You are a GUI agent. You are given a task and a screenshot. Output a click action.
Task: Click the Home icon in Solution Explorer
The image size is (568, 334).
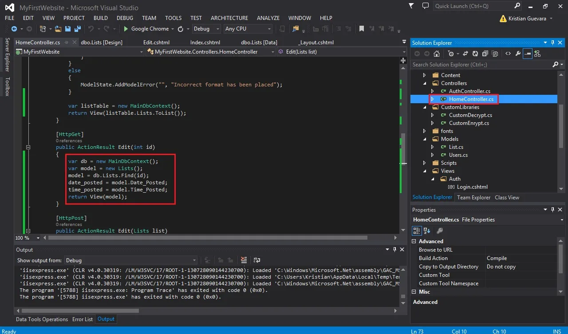437,54
